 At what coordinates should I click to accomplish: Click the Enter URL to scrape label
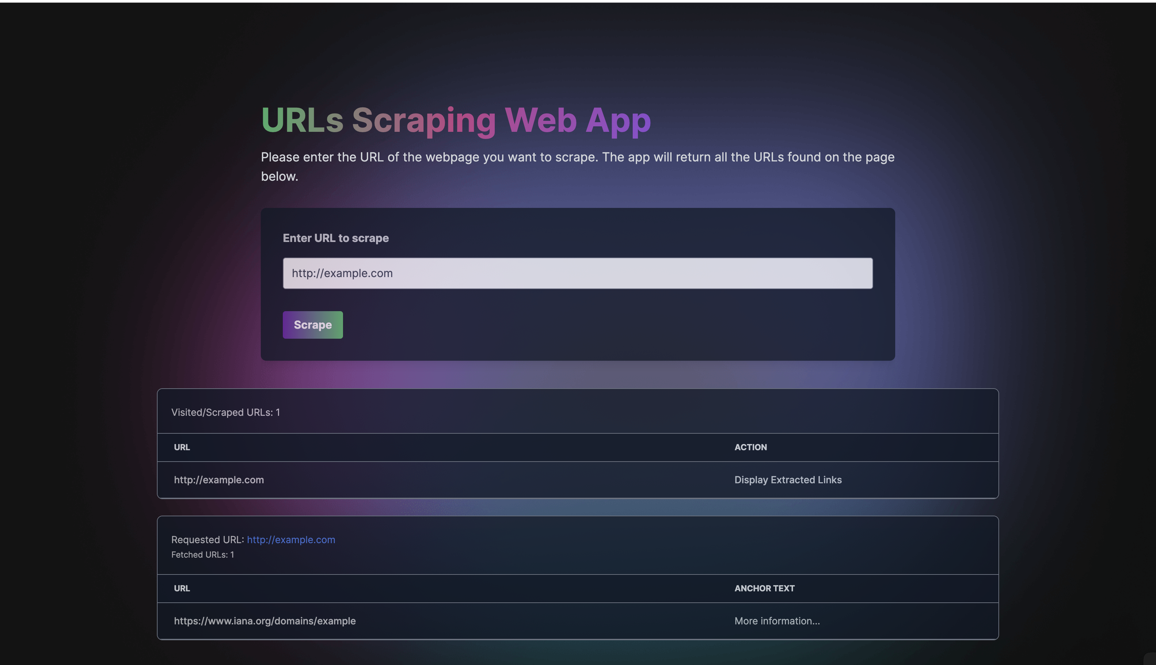click(x=335, y=238)
